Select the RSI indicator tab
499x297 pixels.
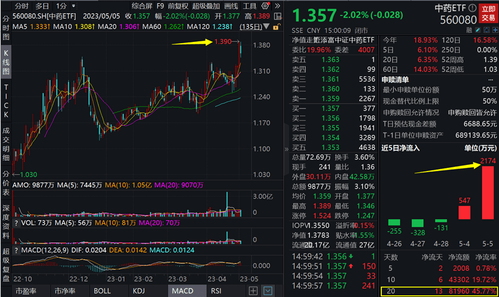click(x=216, y=291)
